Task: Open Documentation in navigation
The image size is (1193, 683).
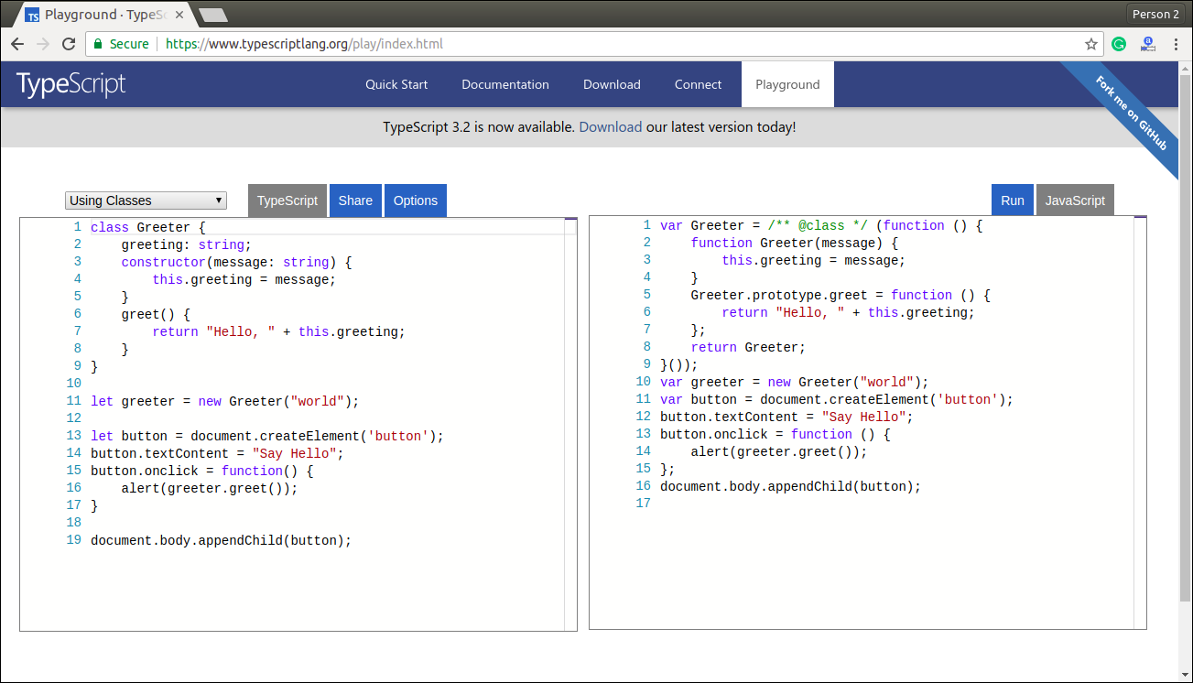Action: (x=505, y=84)
